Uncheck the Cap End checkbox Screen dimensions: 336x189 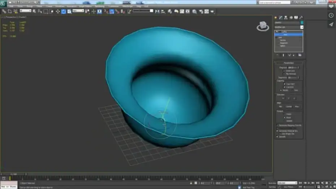(x=285, y=87)
